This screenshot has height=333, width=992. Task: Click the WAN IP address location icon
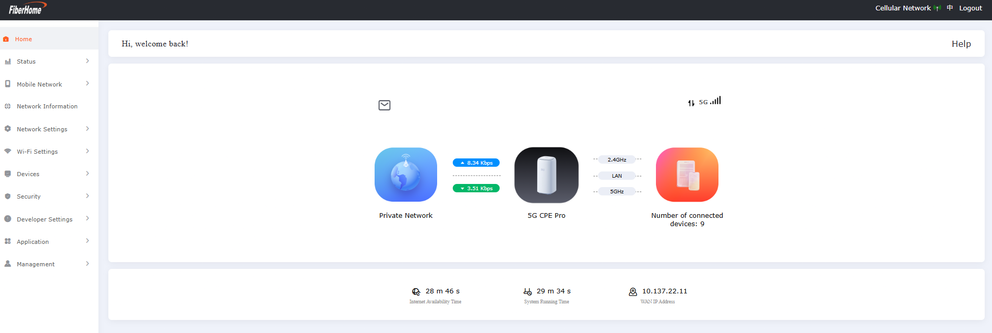(633, 292)
